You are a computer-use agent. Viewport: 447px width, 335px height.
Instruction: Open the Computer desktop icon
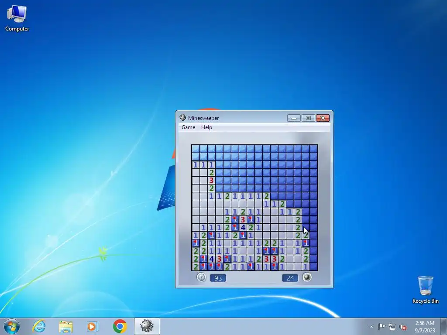(17, 18)
